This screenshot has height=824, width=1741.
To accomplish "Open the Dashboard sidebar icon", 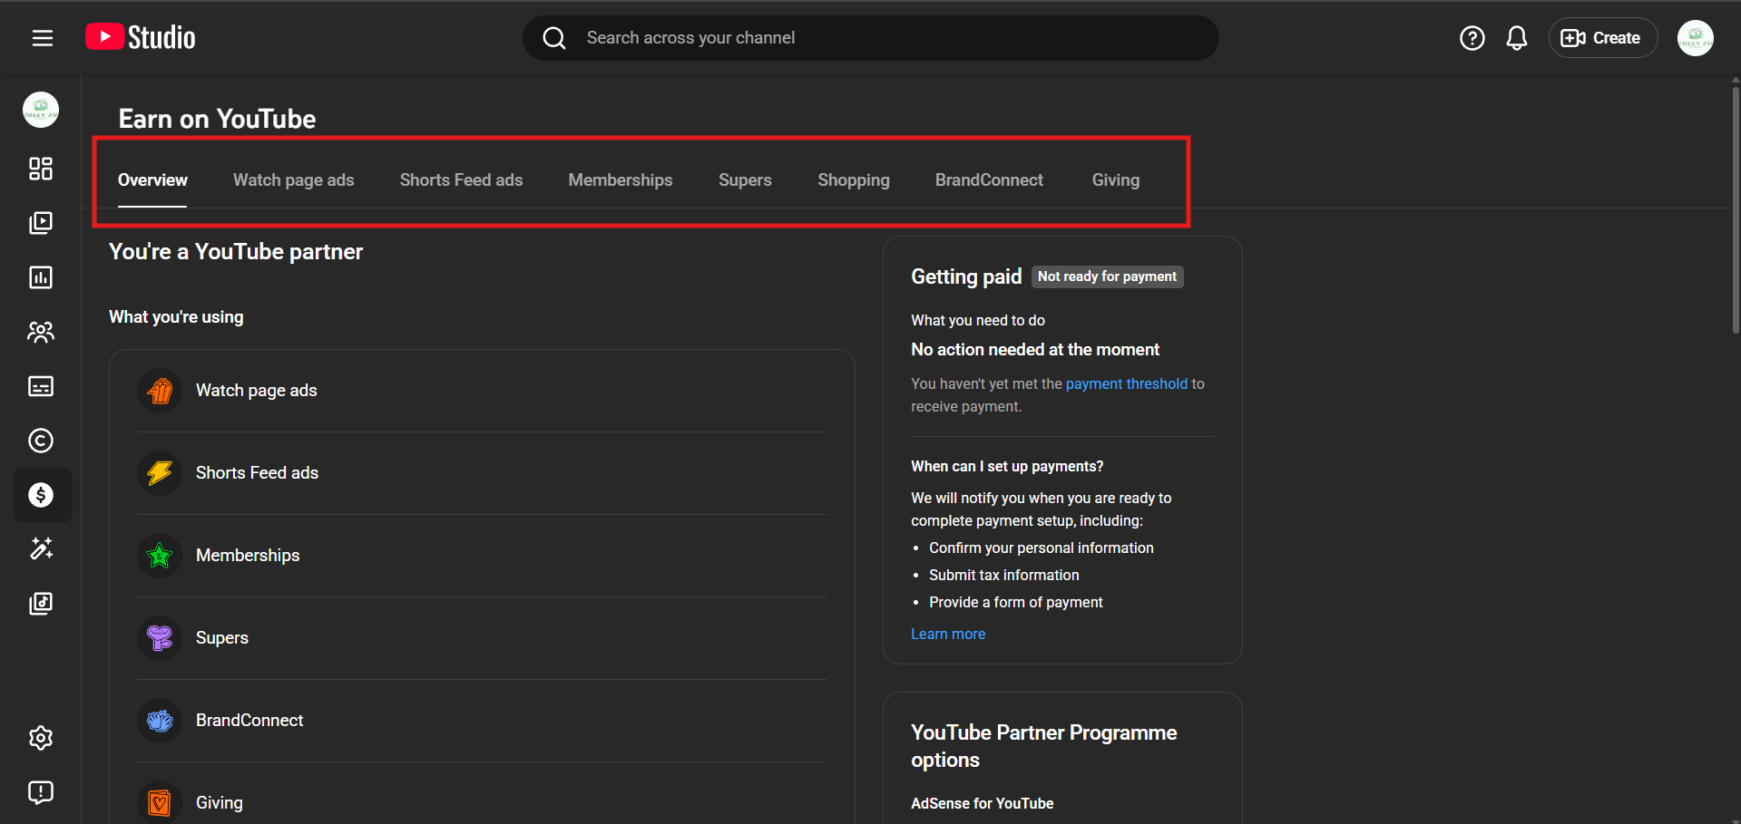I will coord(41,169).
